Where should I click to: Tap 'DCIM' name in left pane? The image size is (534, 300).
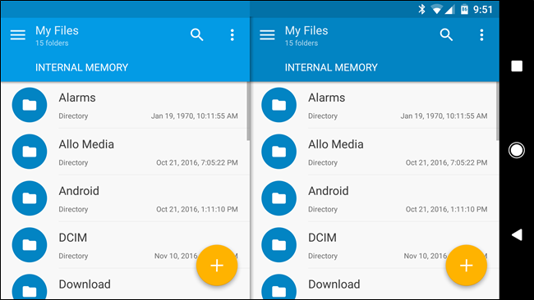pyautogui.click(x=72, y=237)
